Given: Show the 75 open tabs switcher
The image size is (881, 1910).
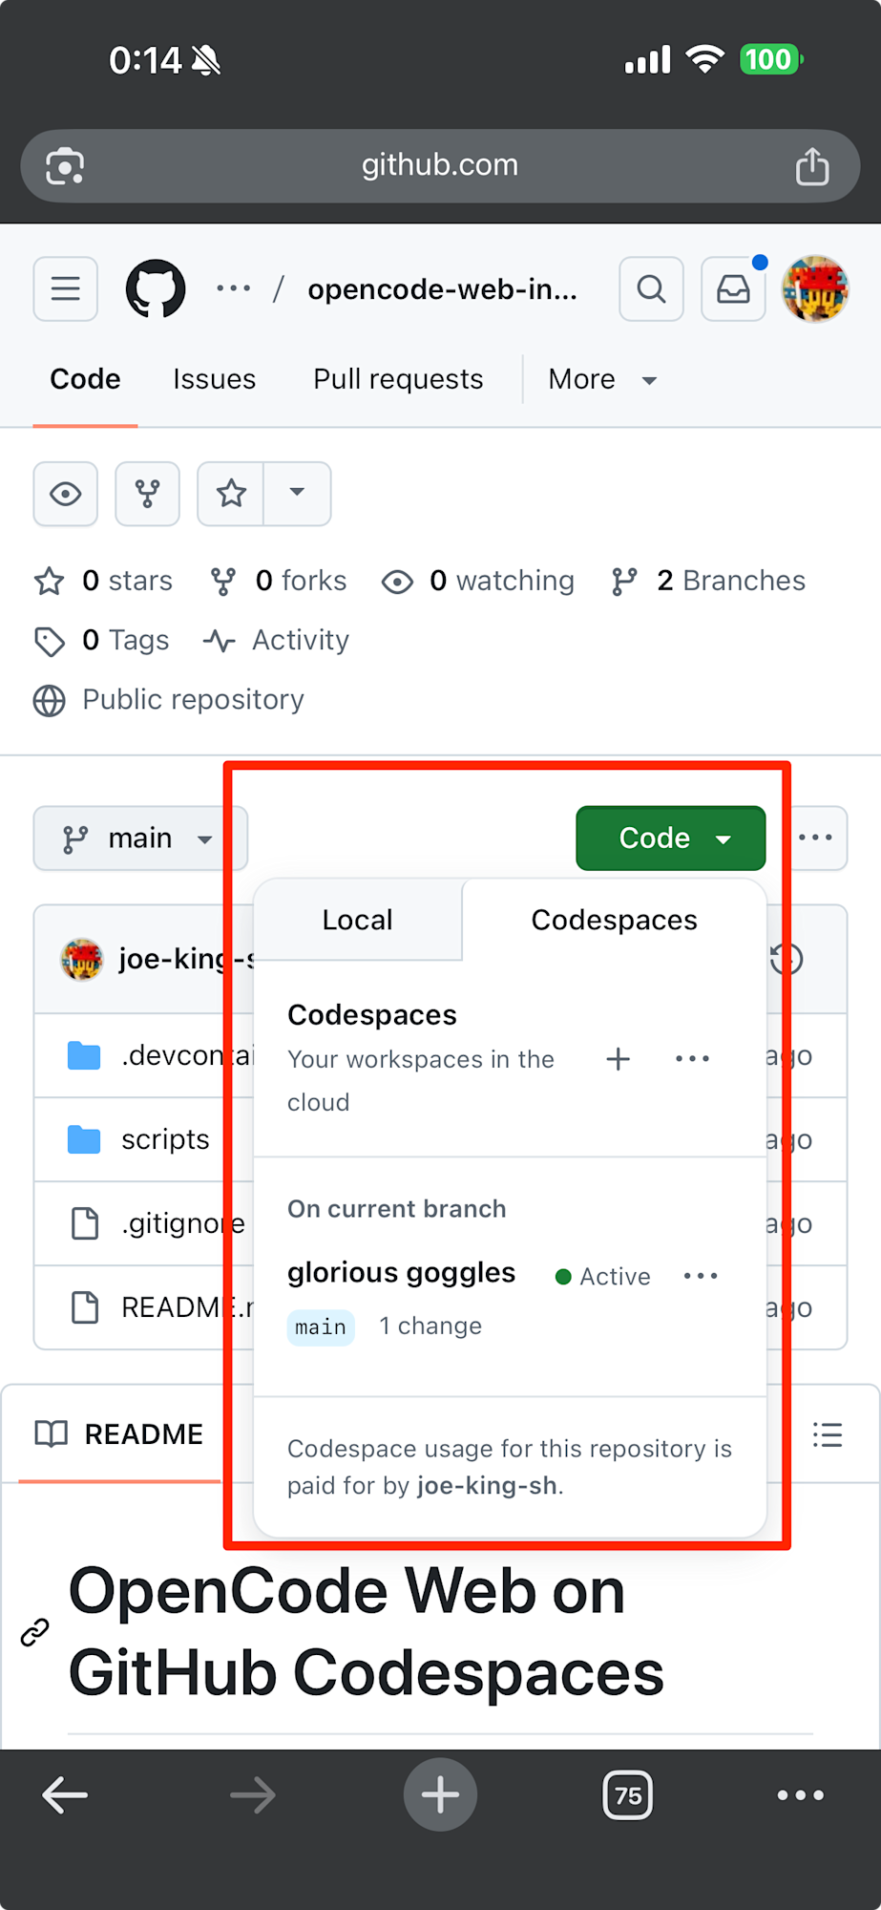Looking at the screenshot, I should 628,1795.
